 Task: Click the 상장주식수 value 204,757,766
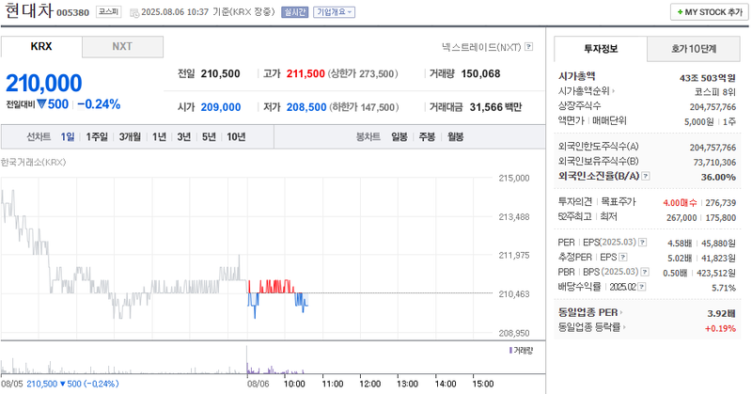point(713,107)
